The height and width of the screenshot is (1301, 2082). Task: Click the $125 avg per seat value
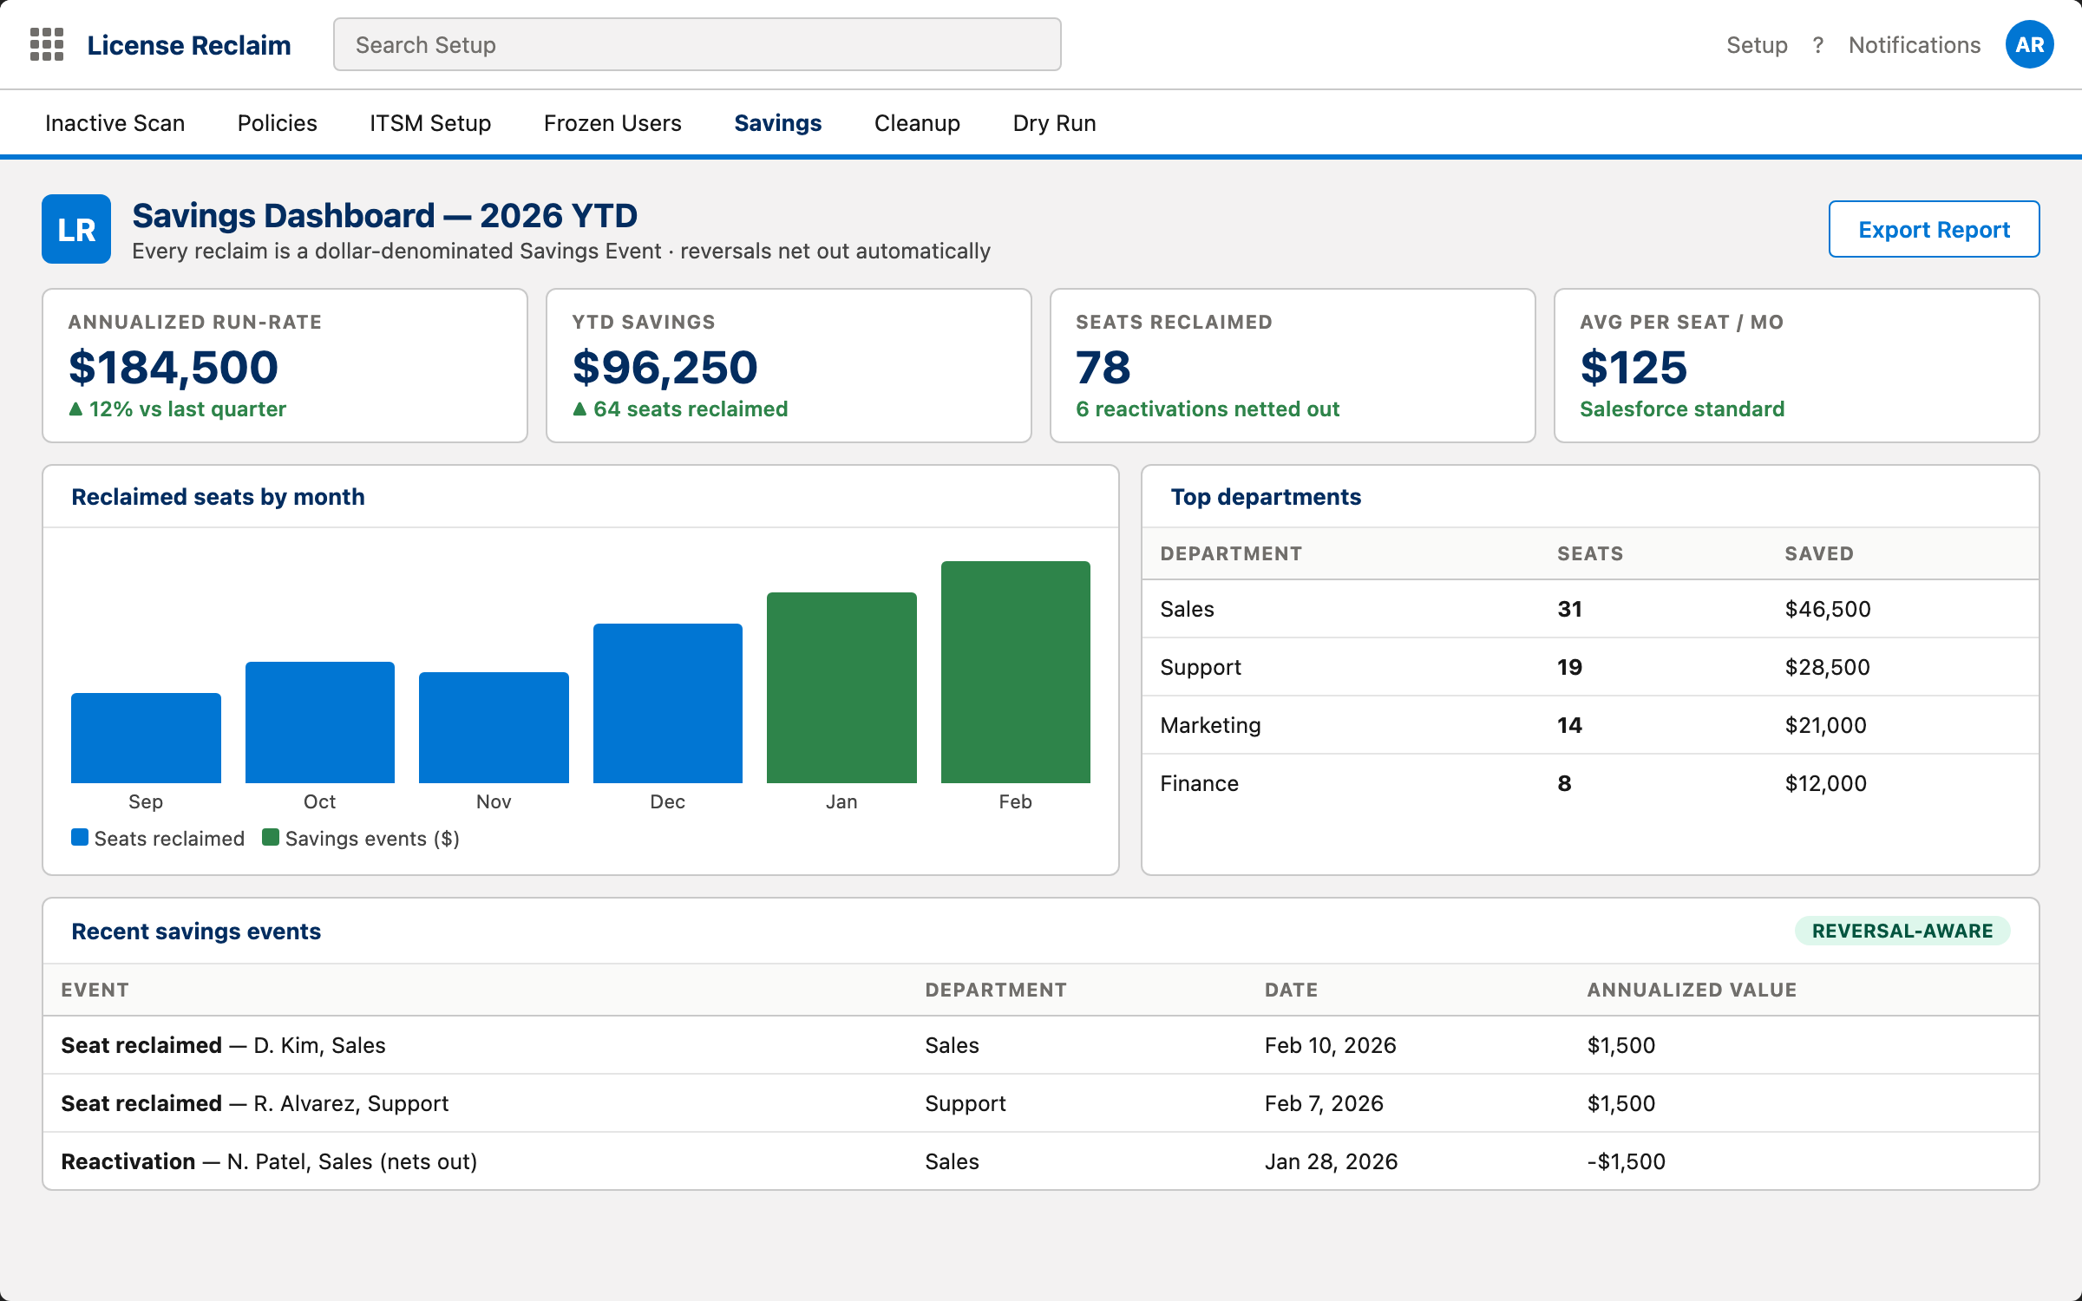1634,367
